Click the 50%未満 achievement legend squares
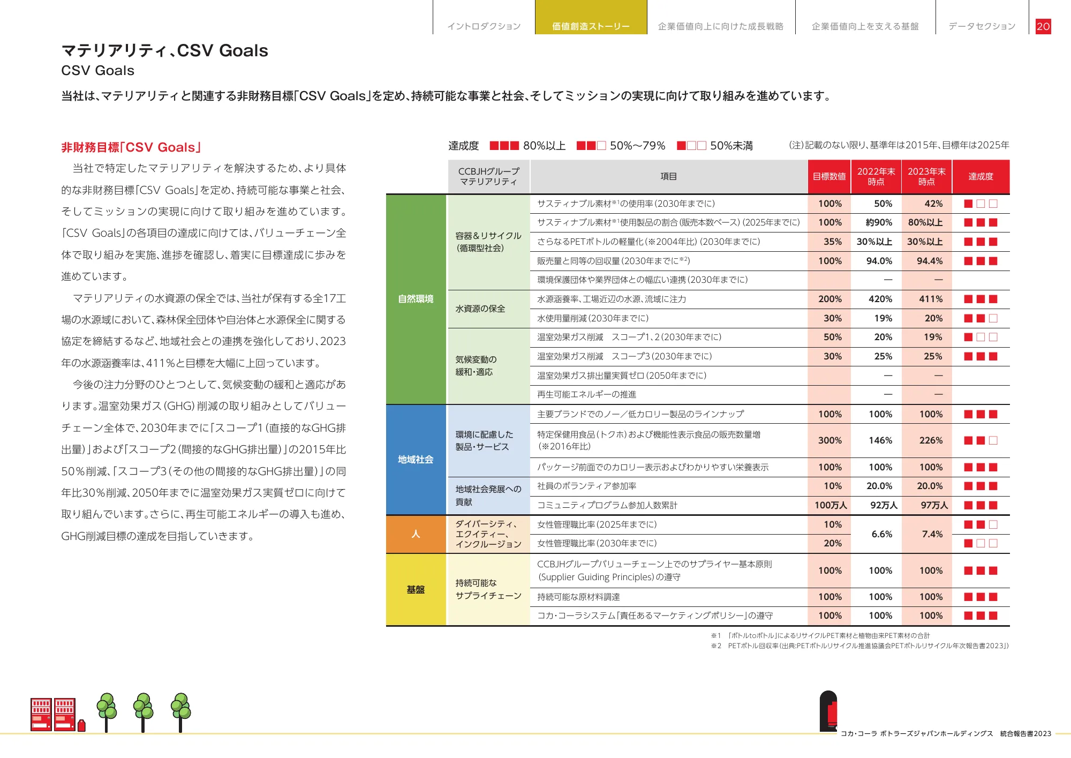The width and height of the screenshot is (1071, 758). 691,146
